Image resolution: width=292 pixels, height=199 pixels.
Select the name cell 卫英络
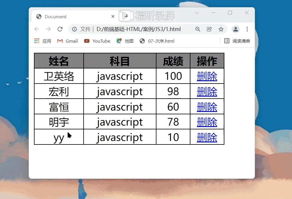59,76
